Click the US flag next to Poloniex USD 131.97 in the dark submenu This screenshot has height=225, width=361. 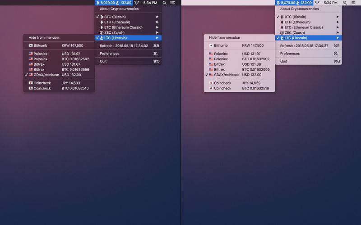pyautogui.click(x=31, y=54)
